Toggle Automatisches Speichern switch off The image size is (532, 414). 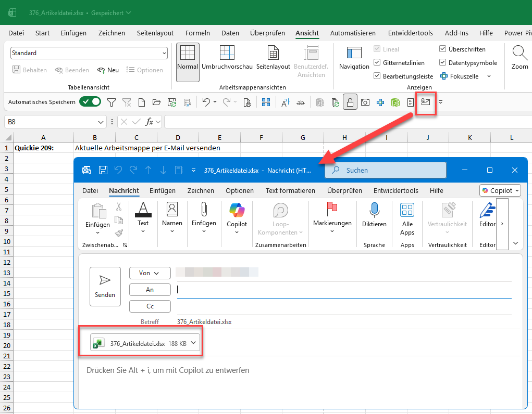pyautogui.click(x=90, y=102)
